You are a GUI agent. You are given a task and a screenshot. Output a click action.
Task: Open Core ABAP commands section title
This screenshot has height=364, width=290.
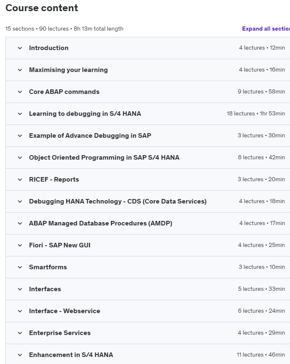point(64,92)
